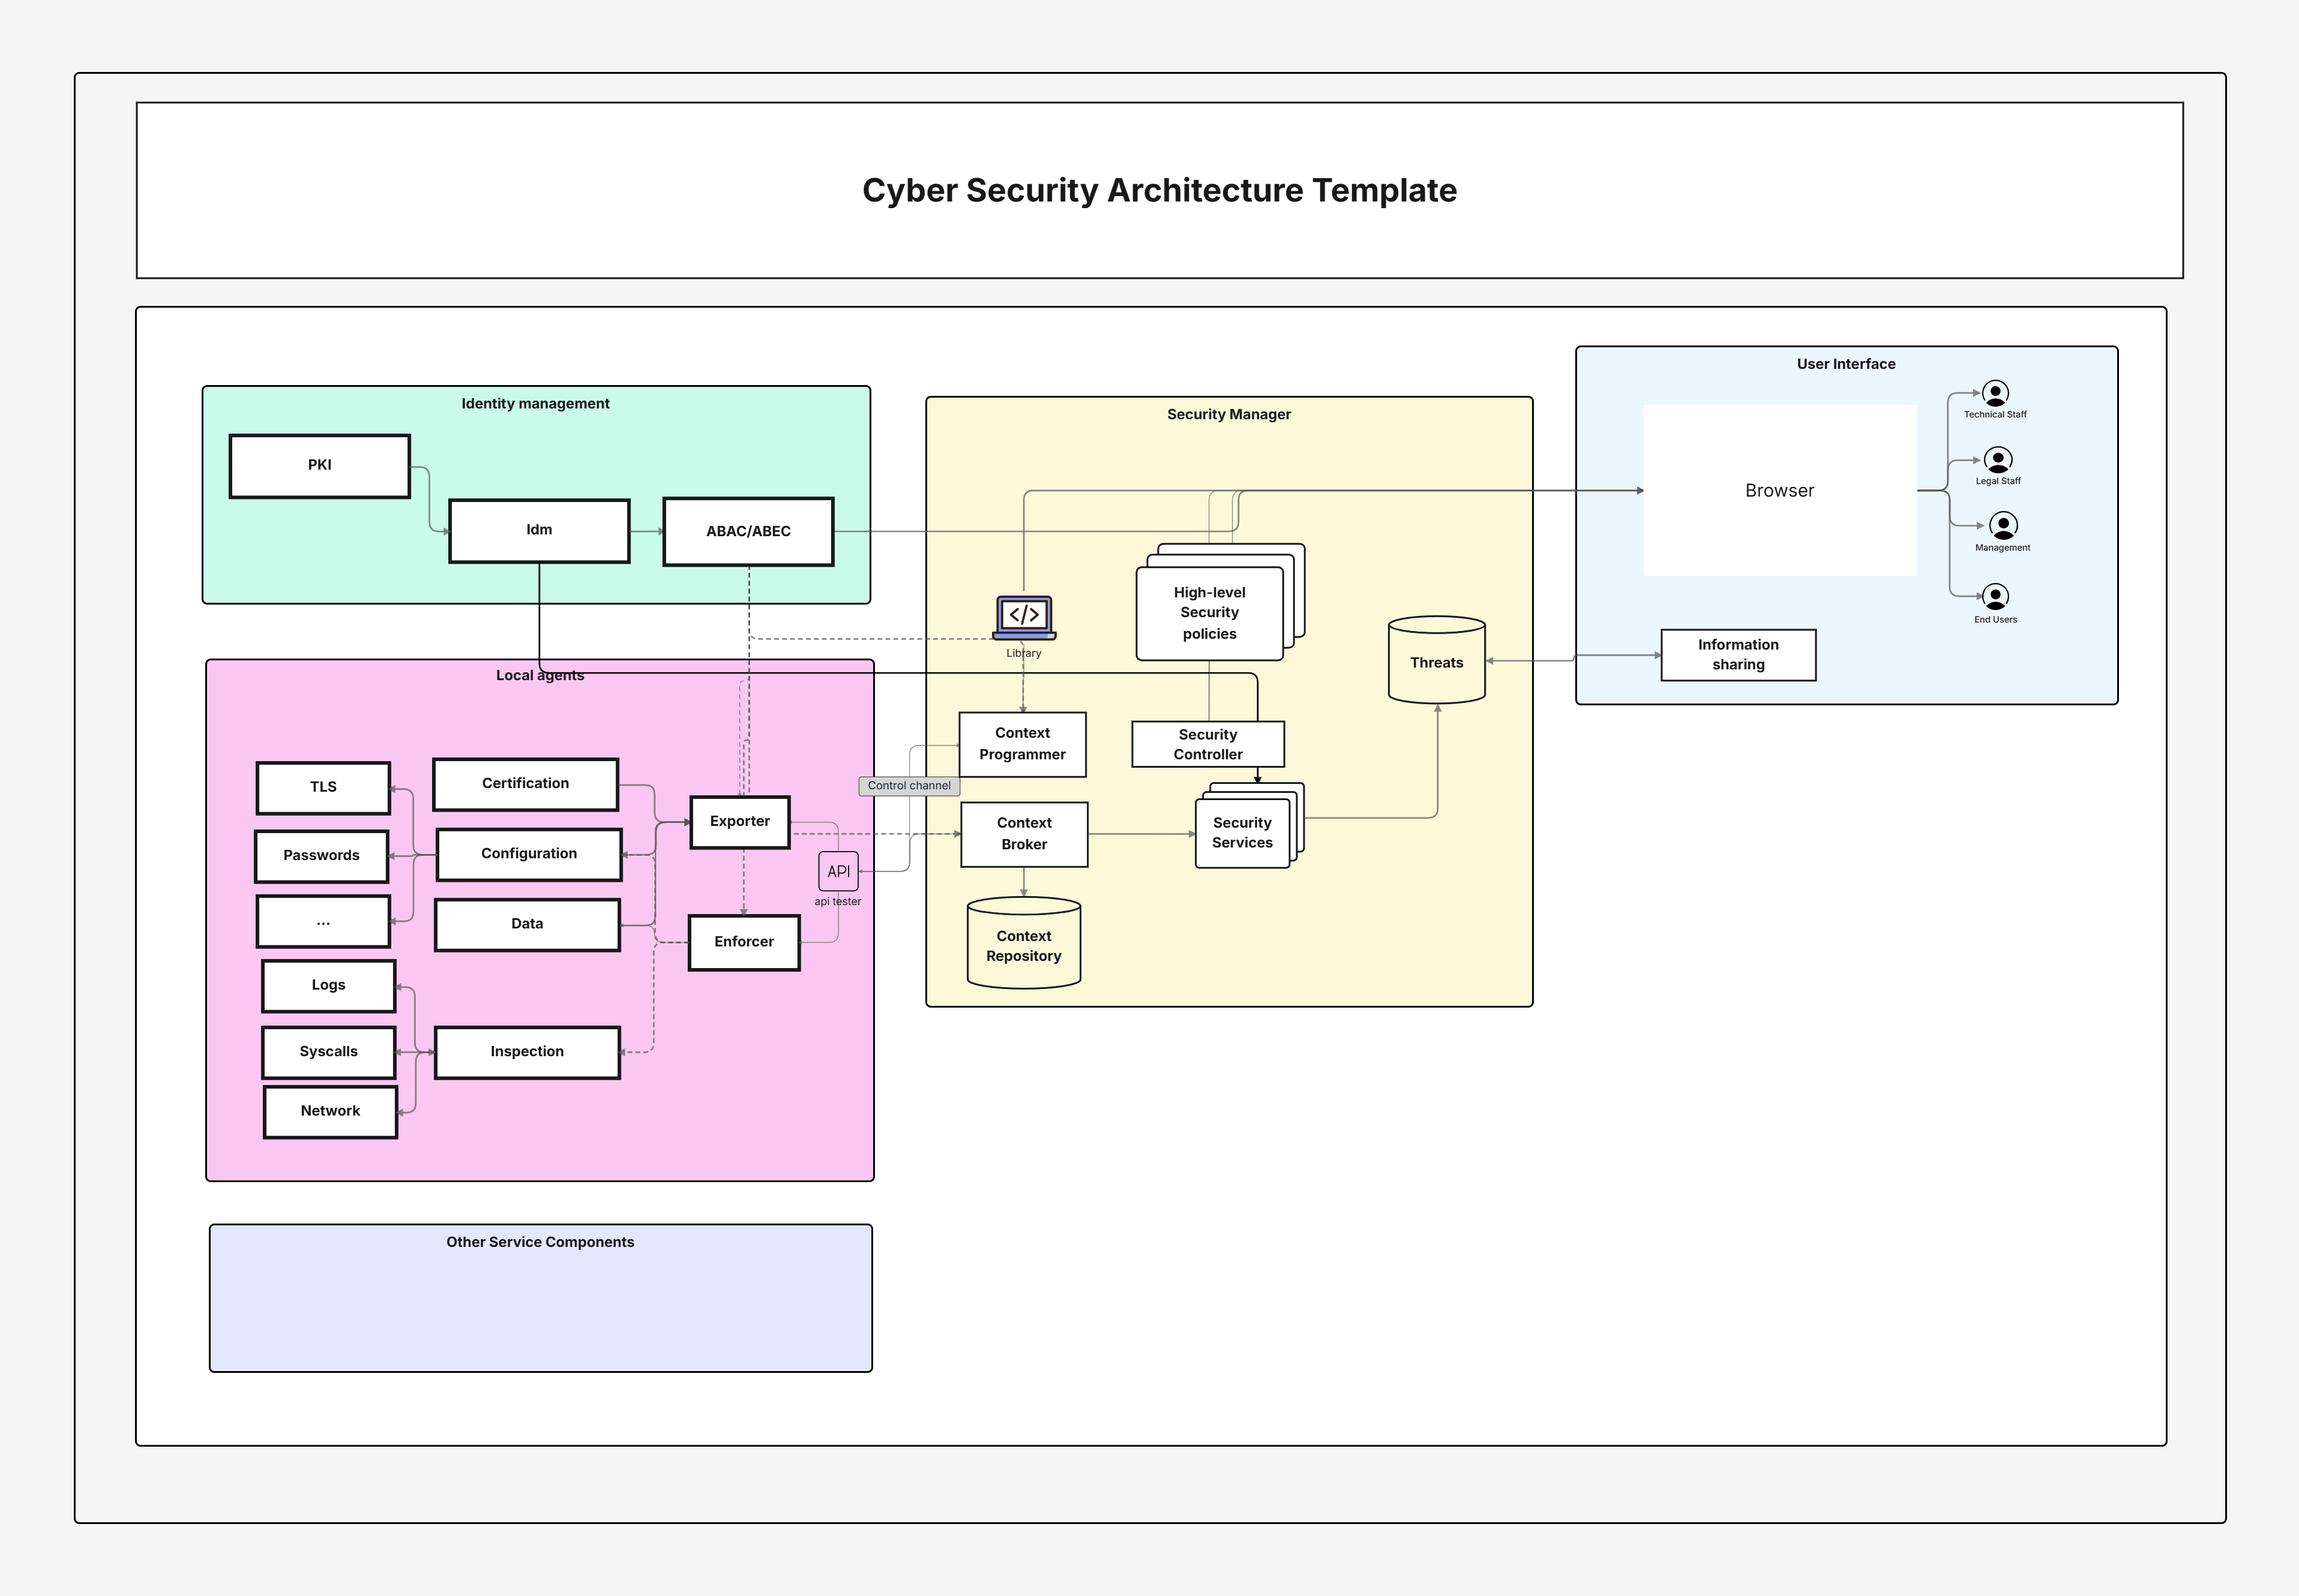This screenshot has height=1596, width=2299.
Task: Click the Context Programmer node
Action: (x=1023, y=744)
